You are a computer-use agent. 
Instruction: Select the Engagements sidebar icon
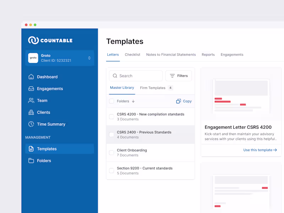pyautogui.click(x=32, y=88)
